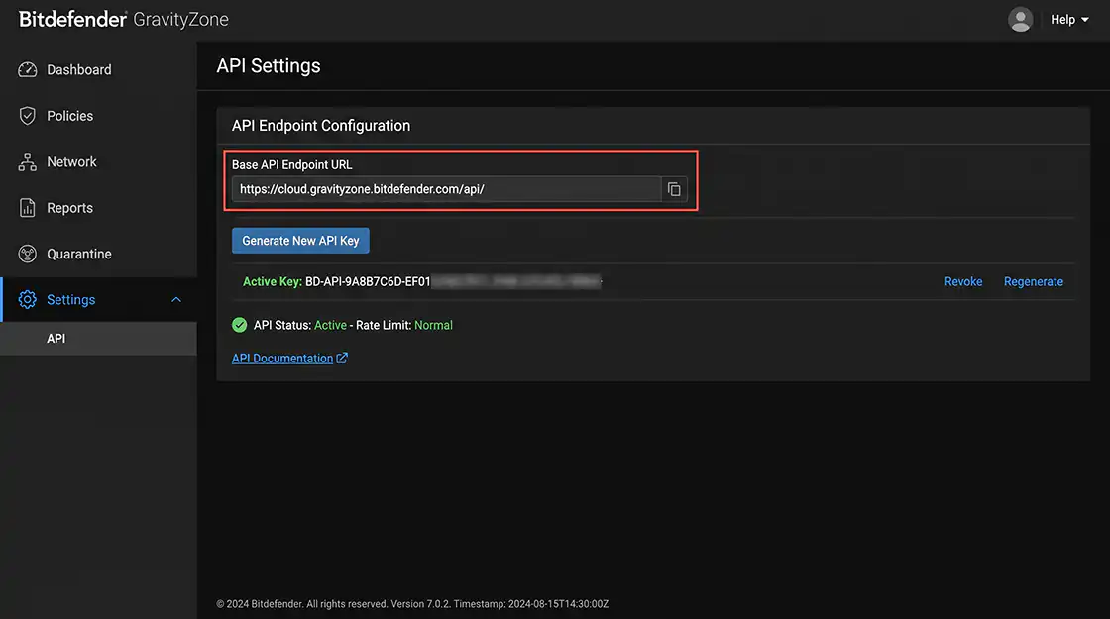Viewport: 1110px width, 619px height.
Task: Click the API Settings page title
Action: tap(269, 65)
